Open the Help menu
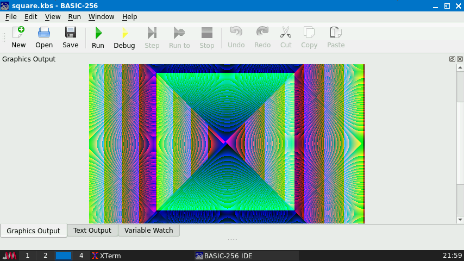The width and height of the screenshot is (464, 261). [130, 17]
